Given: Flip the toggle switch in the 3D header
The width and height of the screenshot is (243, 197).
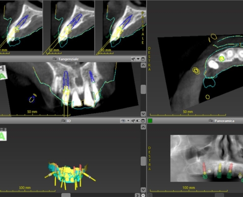Looking at the screenshot, I should tap(138, 121).
